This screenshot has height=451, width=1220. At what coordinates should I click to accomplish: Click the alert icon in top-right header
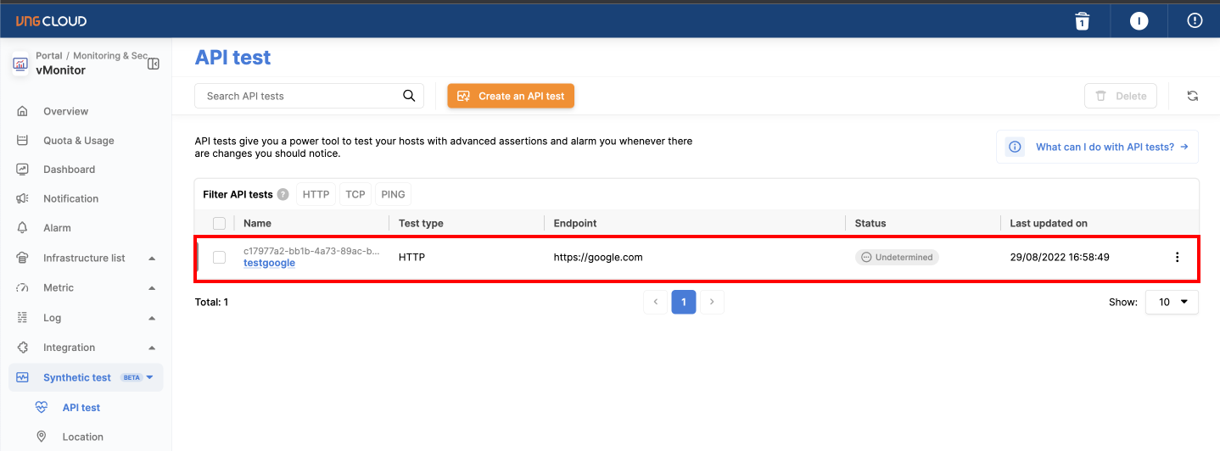[x=1195, y=21]
